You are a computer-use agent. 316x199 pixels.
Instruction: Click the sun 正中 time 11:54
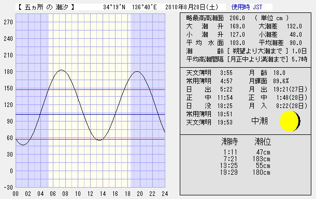(225, 98)
